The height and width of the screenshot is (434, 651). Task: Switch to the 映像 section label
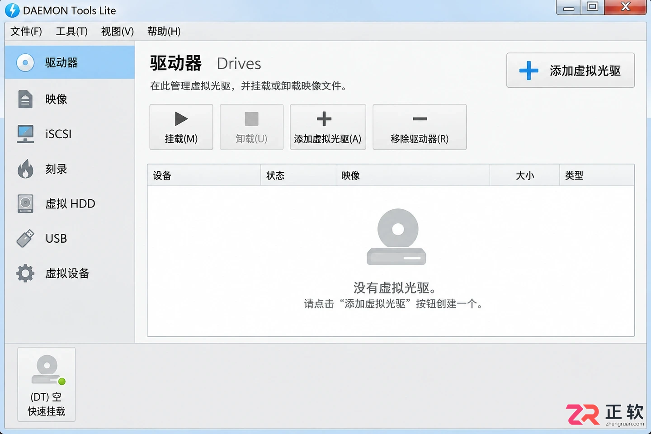(x=56, y=99)
